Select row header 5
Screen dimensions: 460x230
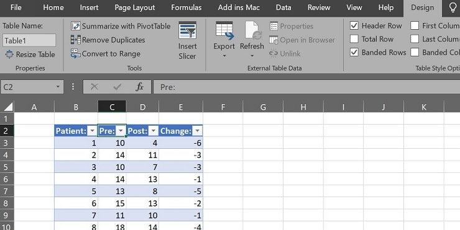(6, 167)
